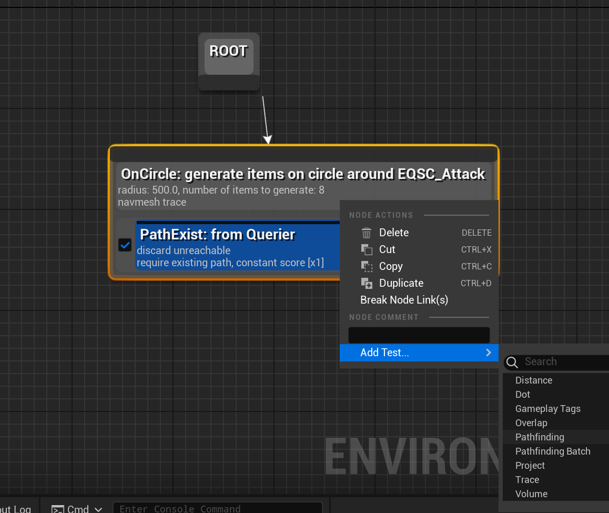Click the DELETE shortcut label
The image size is (609, 513).
tap(476, 233)
